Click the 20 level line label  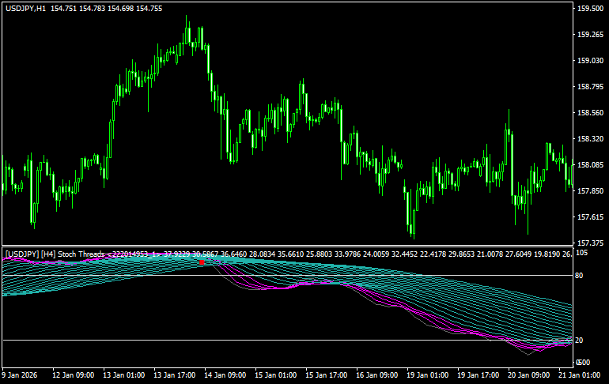tap(580, 340)
